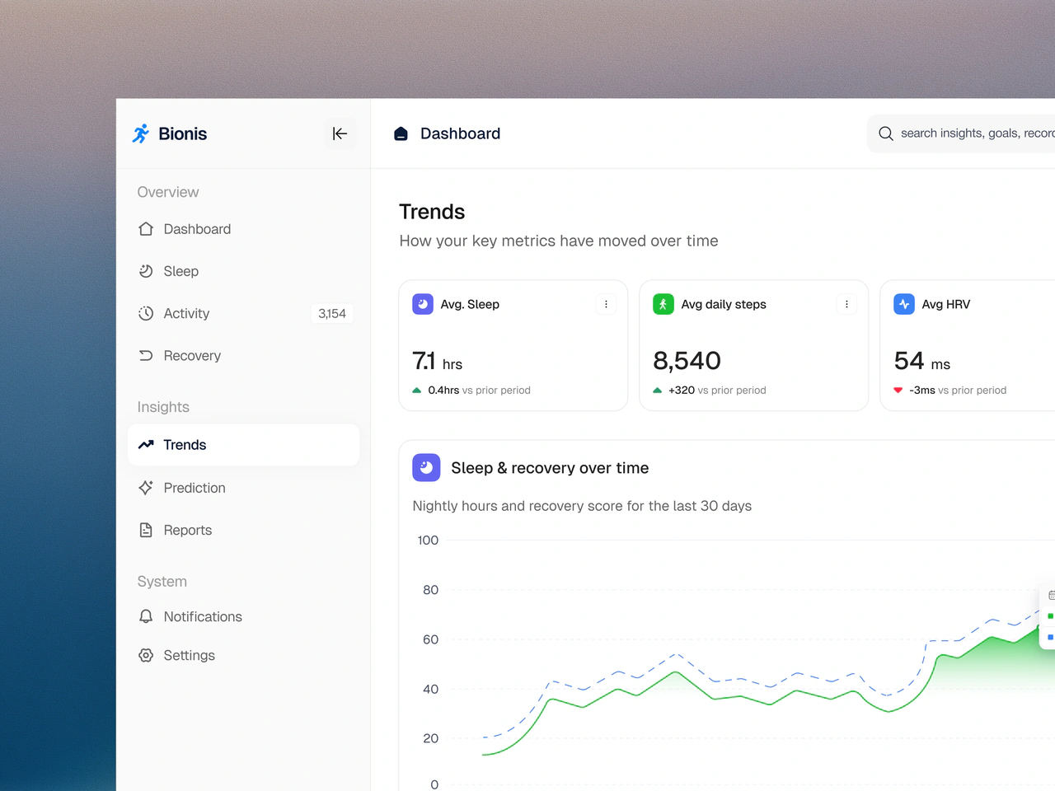Click the -3ms vs prior period text
Image resolution: width=1055 pixels, height=791 pixels.
958,391
